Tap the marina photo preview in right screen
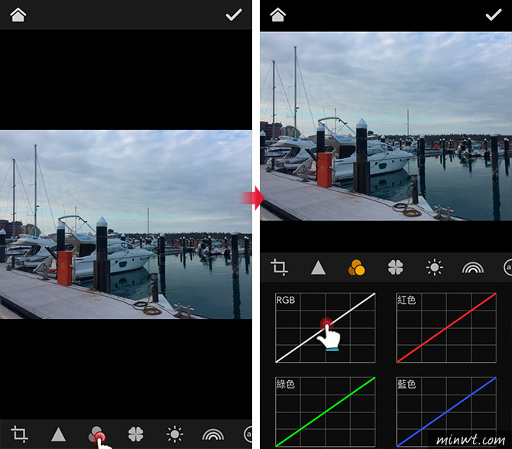Image resolution: width=512 pixels, height=449 pixels. (386, 126)
